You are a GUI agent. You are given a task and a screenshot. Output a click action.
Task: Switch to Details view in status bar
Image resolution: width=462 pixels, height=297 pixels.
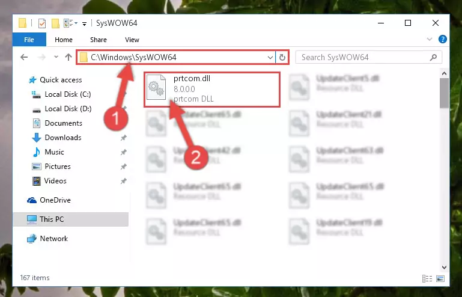pyautogui.click(x=427, y=278)
